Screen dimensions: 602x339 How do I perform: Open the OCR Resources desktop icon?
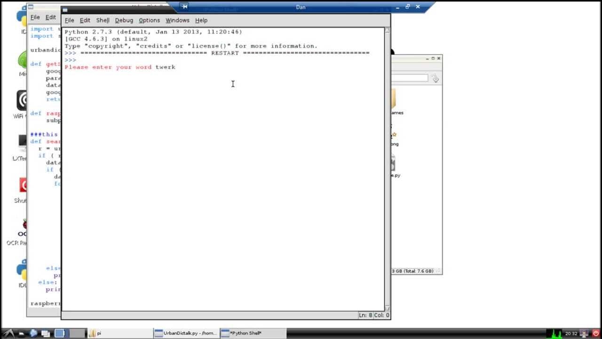tap(17, 231)
